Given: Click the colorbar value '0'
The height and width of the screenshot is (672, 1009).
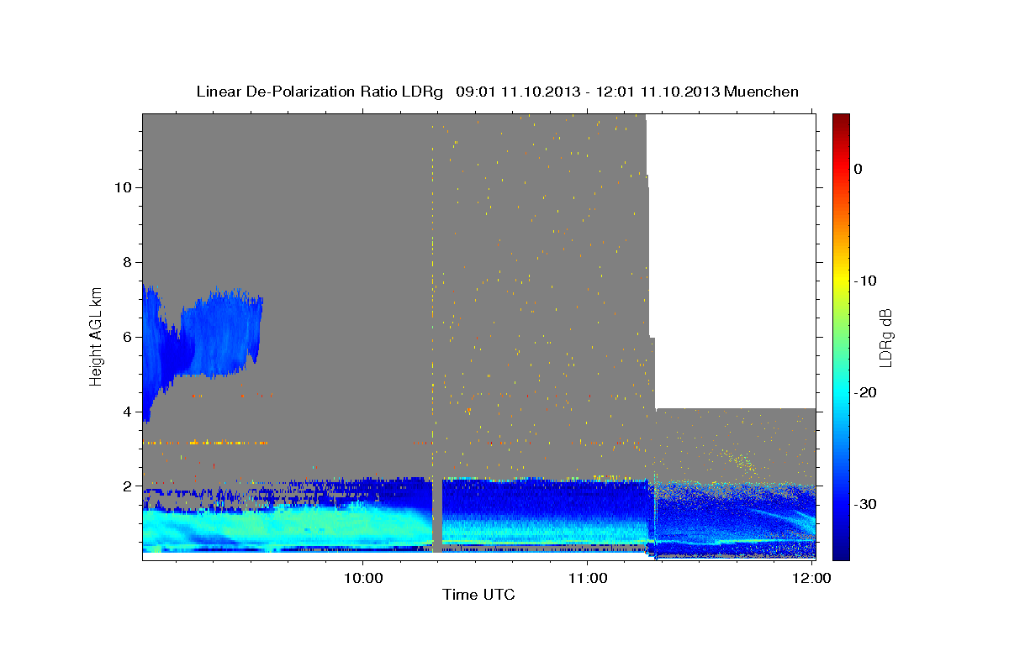Looking at the screenshot, I should [858, 169].
